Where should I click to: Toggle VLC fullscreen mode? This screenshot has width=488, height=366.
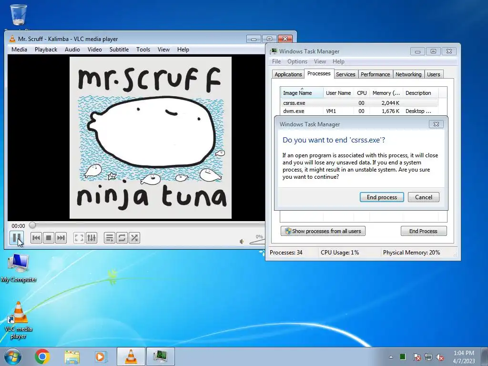click(x=79, y=238)
